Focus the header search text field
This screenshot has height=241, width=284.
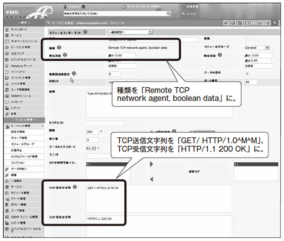point(115,14)
